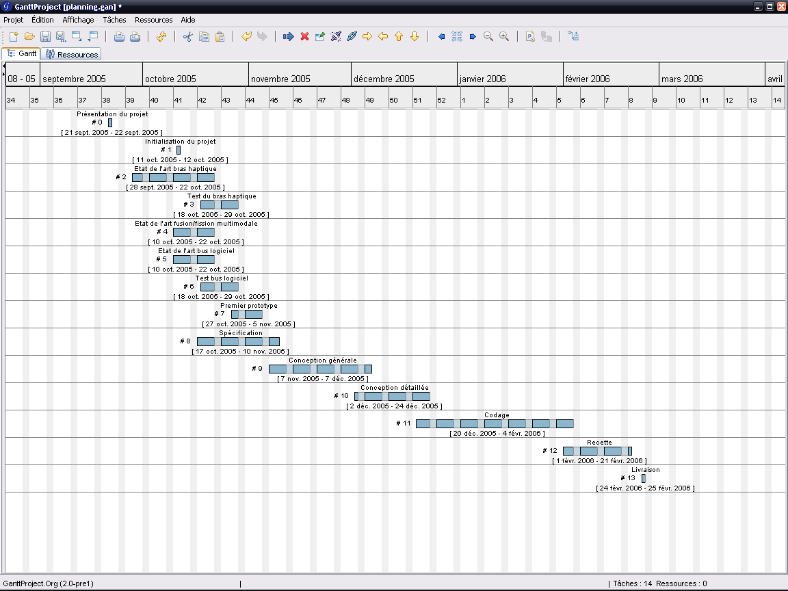Open a project with the folder icon

tap(29, 36)
